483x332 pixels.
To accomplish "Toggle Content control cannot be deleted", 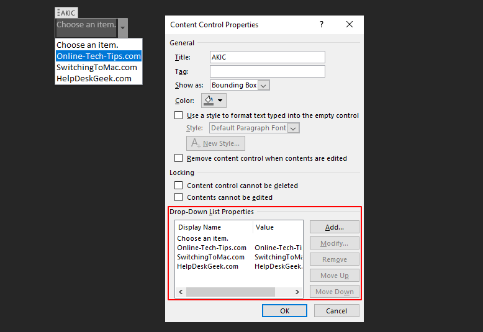I will (x=178, y=185).
